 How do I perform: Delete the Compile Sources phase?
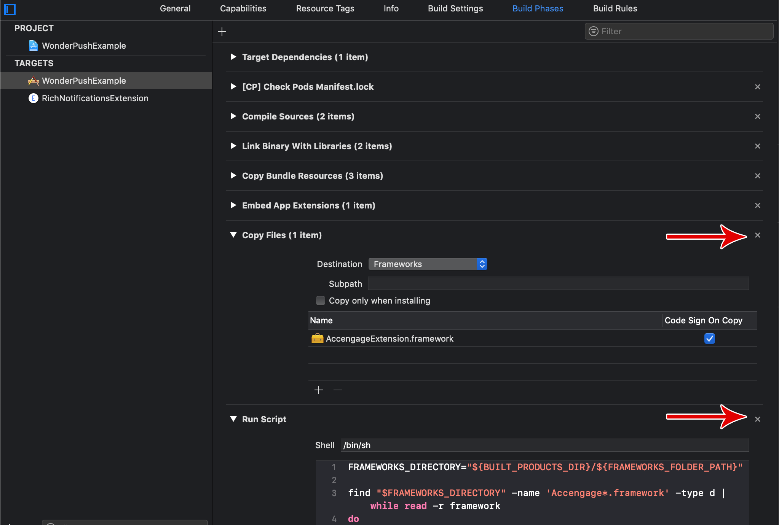(758, 116)
